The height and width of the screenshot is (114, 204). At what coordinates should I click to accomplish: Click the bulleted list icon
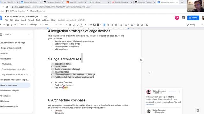click(132, 25)
